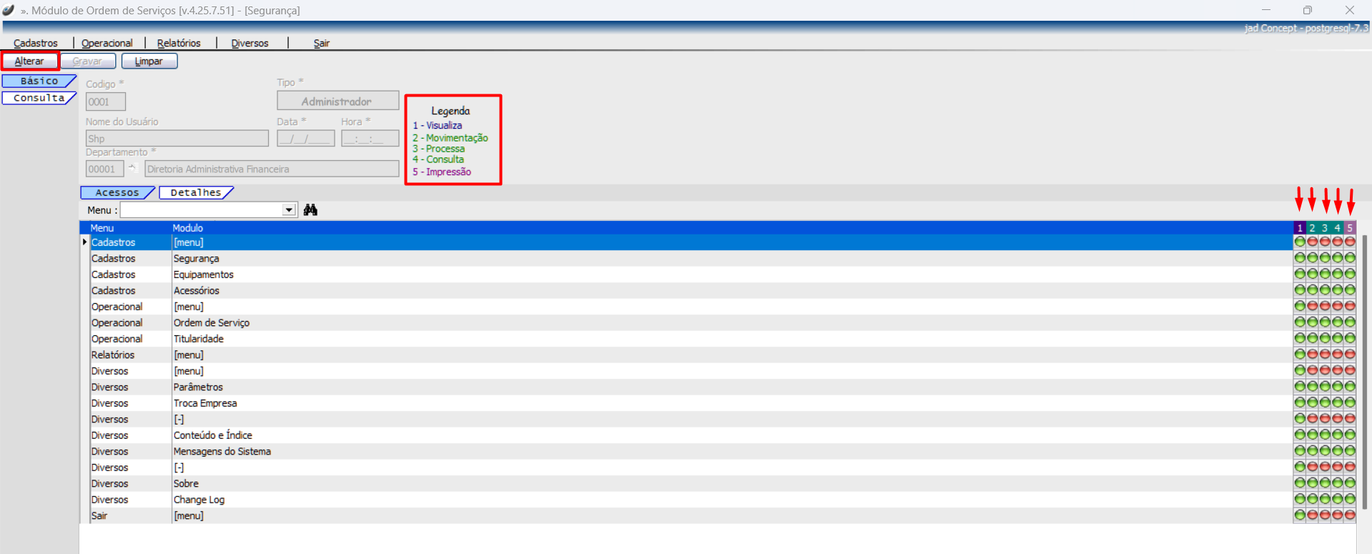Click column 2 Movimentação header icon
Screen dimensions: 1372x554
[x=1312, y=228]
